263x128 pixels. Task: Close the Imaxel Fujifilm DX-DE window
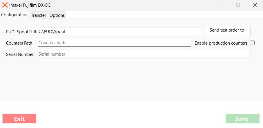point(255,5)
